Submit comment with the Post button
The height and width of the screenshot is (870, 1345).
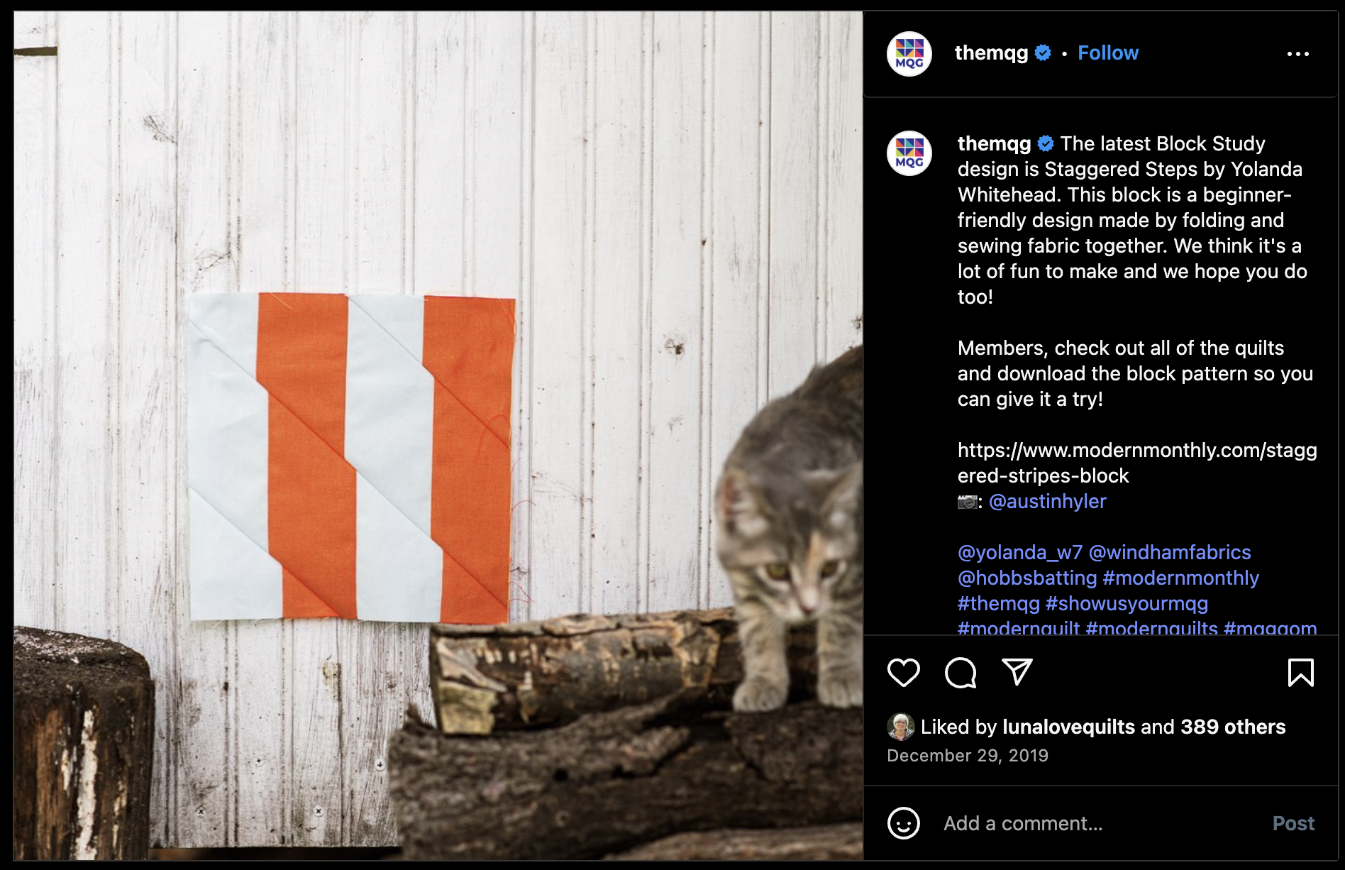coord(1293,823)
